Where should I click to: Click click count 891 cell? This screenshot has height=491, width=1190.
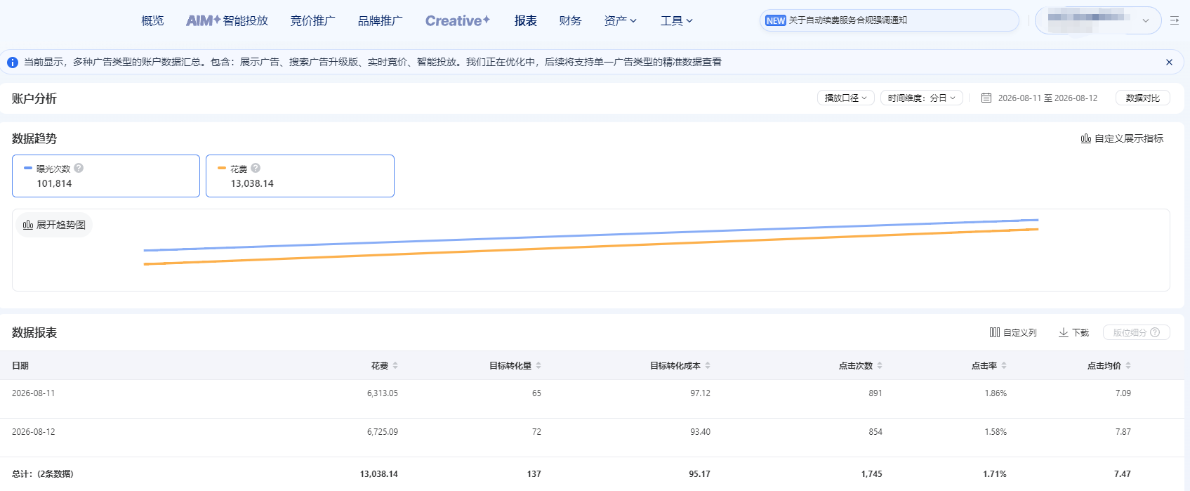coord(875,393)
